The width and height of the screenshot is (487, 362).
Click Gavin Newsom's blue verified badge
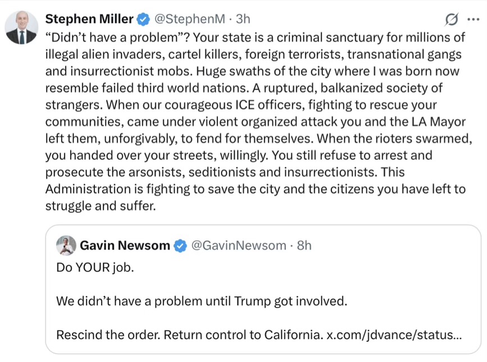180,246
